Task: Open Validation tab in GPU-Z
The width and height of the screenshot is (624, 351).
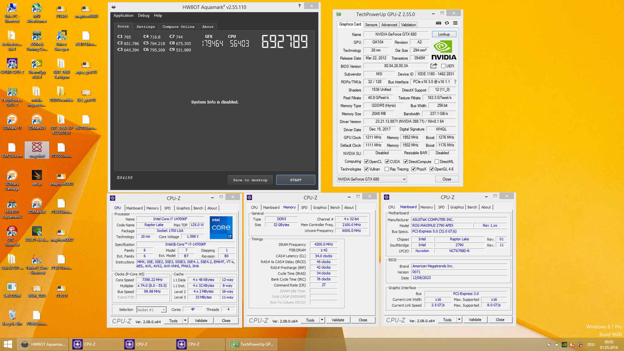Action: click(x=408, y=25)
